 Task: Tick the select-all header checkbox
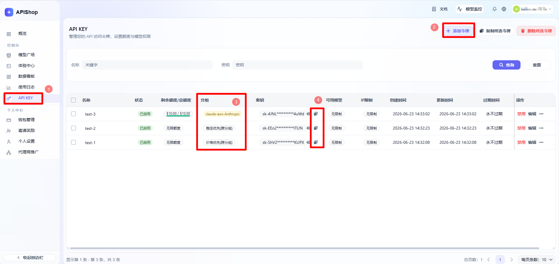73,100
